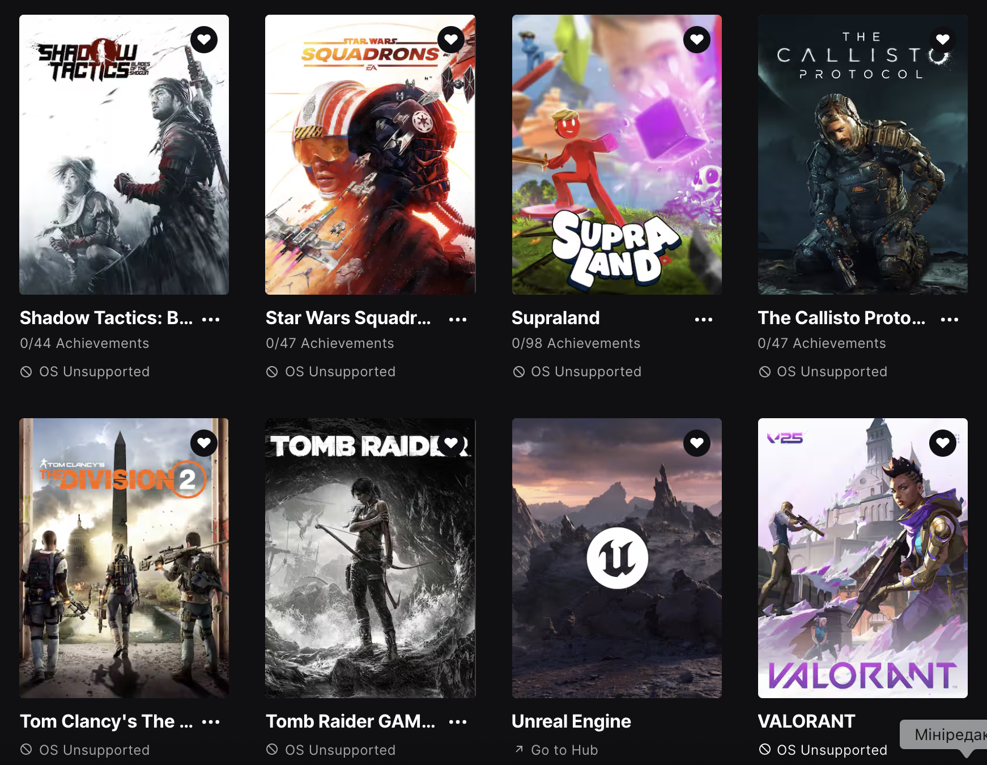Open more options for Star Wars Squadrons
Image resolution: width=987 pixels, height=765 pixels.
pos(458,320)
